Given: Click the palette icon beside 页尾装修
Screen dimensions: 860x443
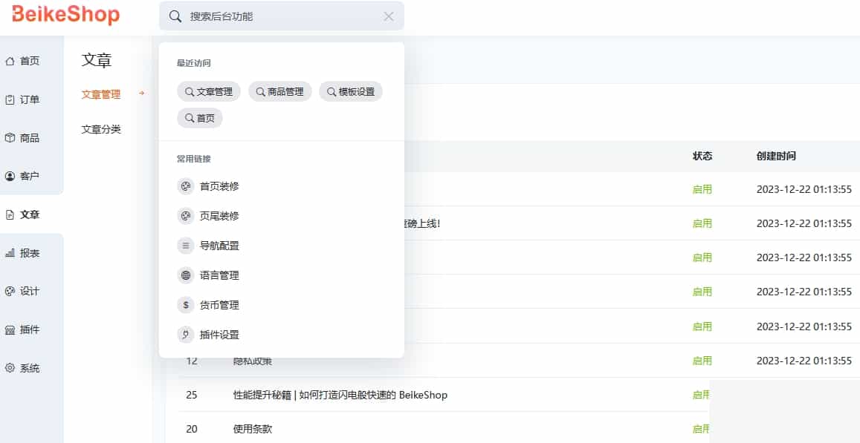Looking at the screenshot, I should coord(186,216).
